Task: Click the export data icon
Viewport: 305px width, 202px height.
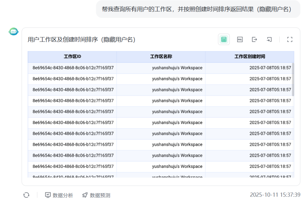Action: pyautogui.click(x=255, y=39)
